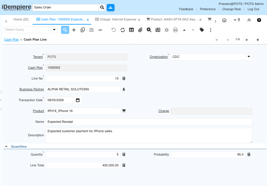Click the Transaction Date input field

tap(60, 100)
